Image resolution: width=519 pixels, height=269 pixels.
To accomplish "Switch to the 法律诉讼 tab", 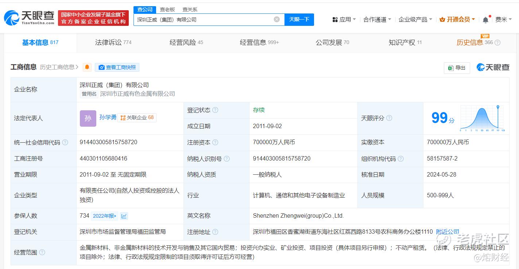I will point(113,43).
